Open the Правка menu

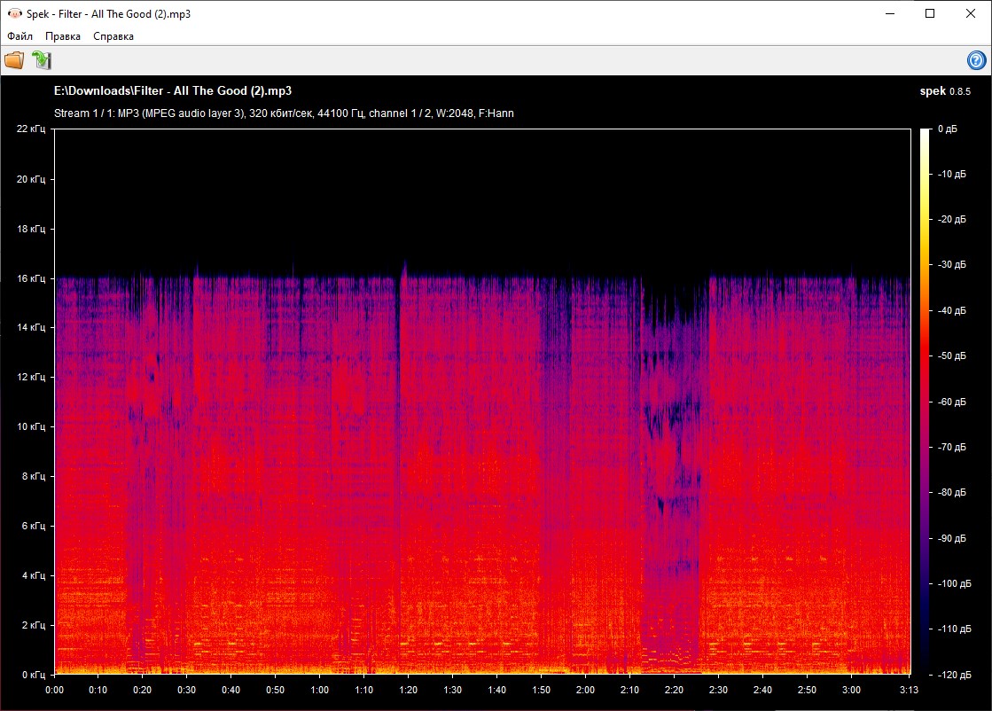(63, 36)
